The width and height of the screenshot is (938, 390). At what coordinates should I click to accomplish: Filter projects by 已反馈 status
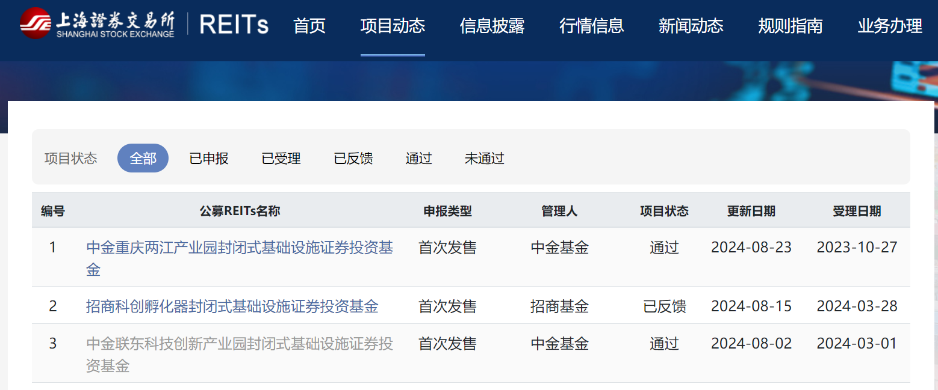click(x=353, y=159)
